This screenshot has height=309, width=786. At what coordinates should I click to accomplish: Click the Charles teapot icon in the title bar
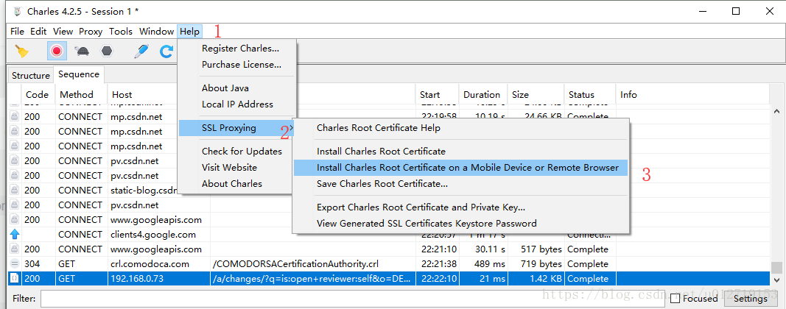16,11
